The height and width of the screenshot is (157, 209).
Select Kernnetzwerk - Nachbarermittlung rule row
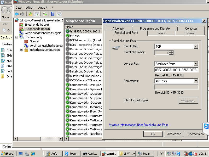click(84, 134)
